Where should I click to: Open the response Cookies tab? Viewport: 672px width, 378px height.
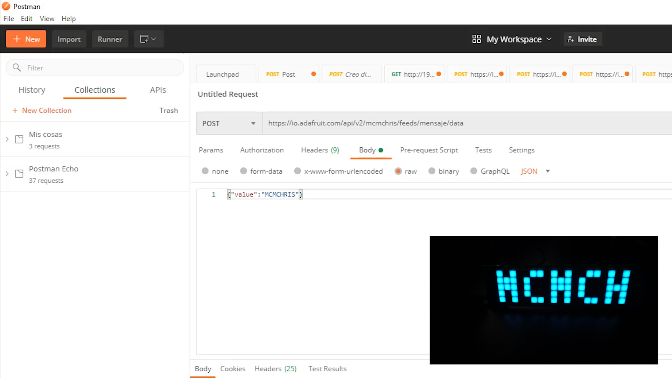pos(233,369)
